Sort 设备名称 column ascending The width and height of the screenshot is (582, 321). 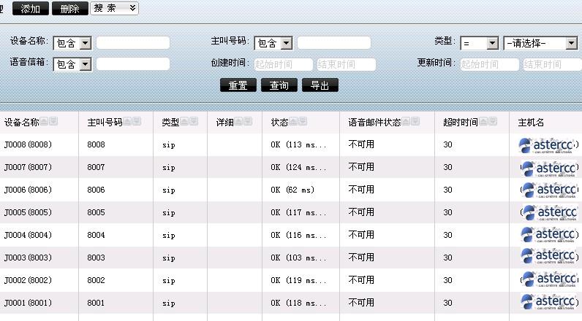(44, 121)
